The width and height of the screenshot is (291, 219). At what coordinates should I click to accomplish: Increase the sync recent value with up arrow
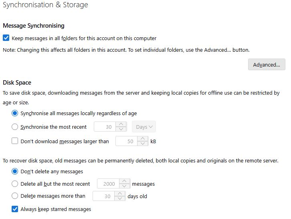(121, 125)
